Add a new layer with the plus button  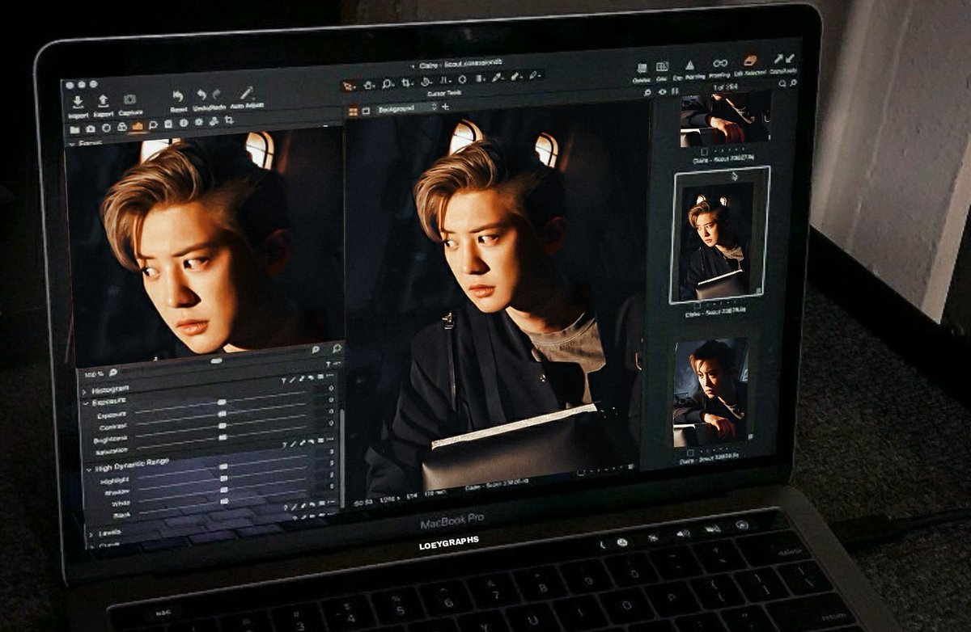click(443, 106)
